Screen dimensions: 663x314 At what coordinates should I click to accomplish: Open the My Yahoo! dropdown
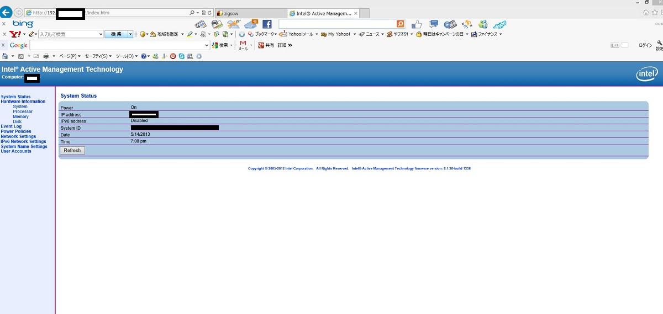click(339, 34)
